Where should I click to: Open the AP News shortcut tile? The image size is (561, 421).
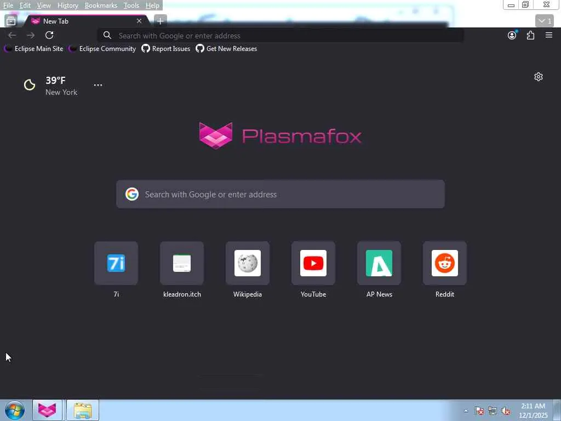379,264
